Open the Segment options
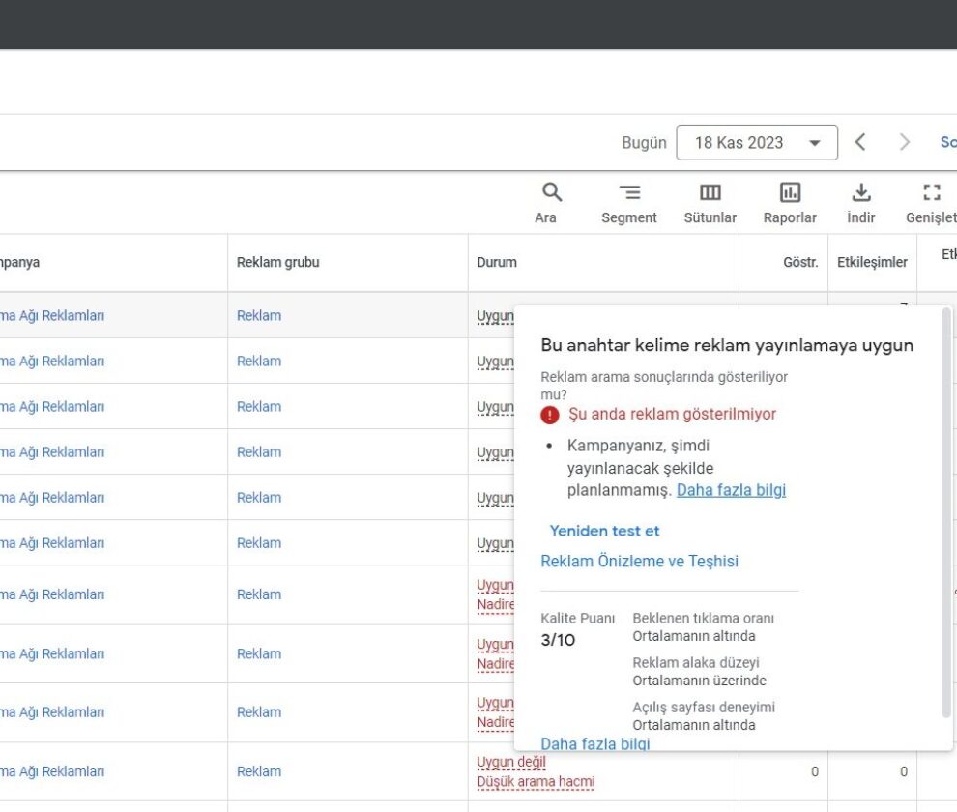 [628, 203]
